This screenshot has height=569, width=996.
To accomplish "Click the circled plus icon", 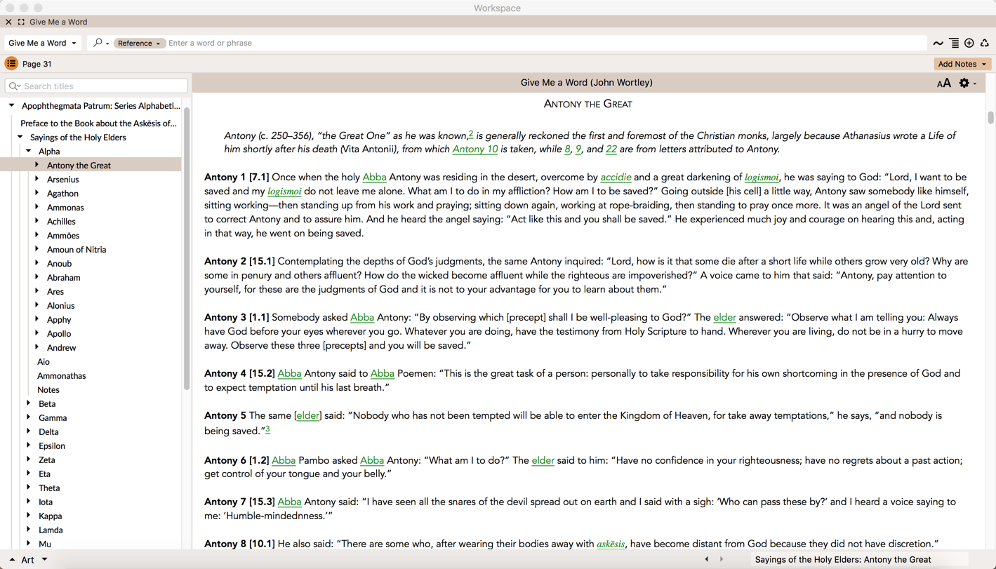I will [x=969, y=43].
